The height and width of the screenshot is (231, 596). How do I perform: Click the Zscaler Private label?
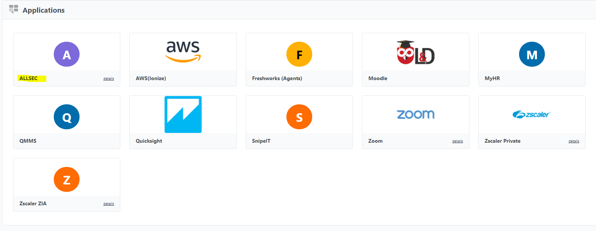point(503,141)
